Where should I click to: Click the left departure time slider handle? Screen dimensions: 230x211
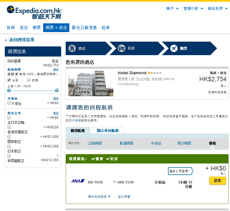tap(9, 90)
